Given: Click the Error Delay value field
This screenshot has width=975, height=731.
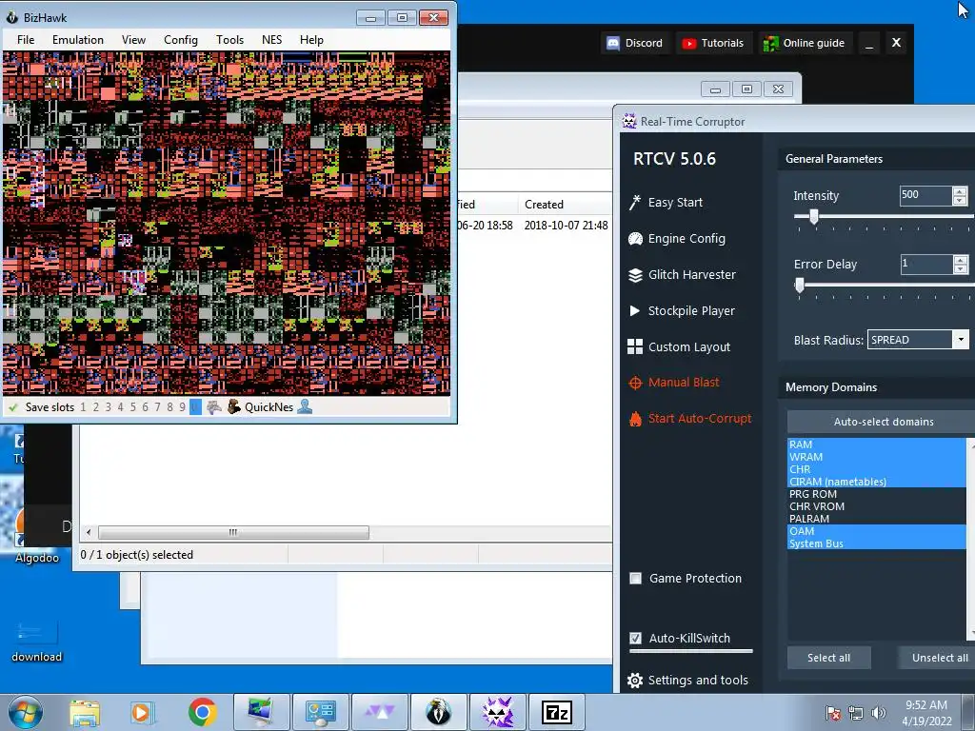Looking at the screenshot, I should (925, 264).
